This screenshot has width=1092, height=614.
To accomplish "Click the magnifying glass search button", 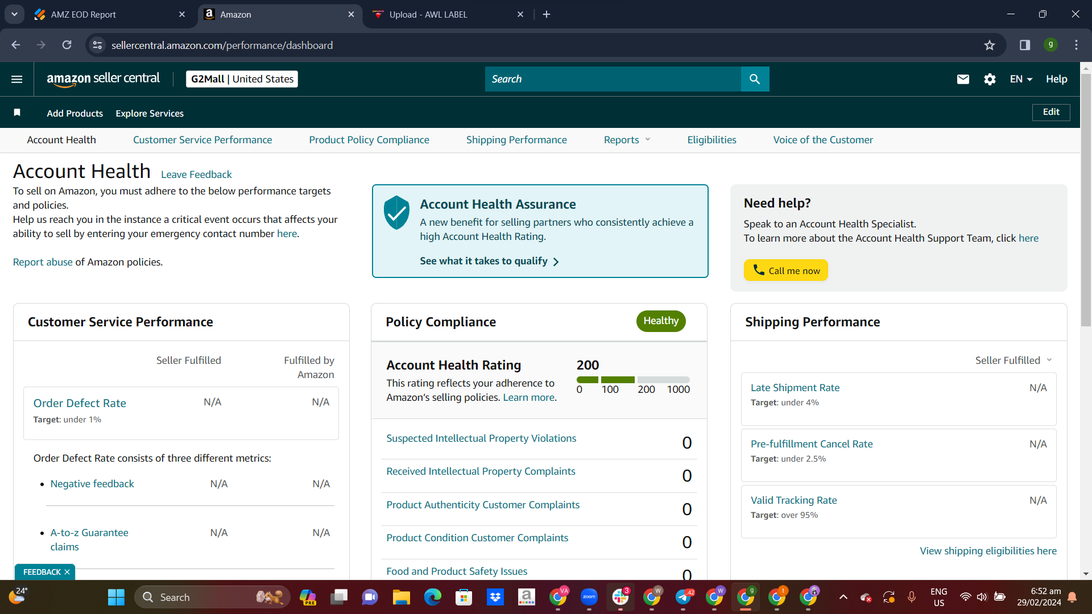I will pos(755,79).
